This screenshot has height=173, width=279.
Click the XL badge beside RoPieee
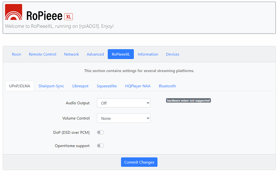(x=68, y=17)
